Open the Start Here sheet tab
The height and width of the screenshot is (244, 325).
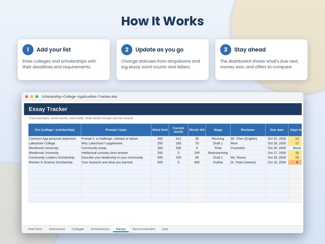point(35,229)
